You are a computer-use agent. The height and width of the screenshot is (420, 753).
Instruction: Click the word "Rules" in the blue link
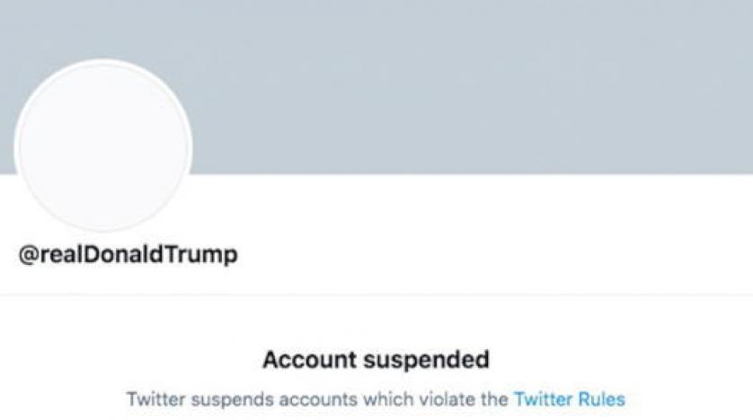(599, 398)
